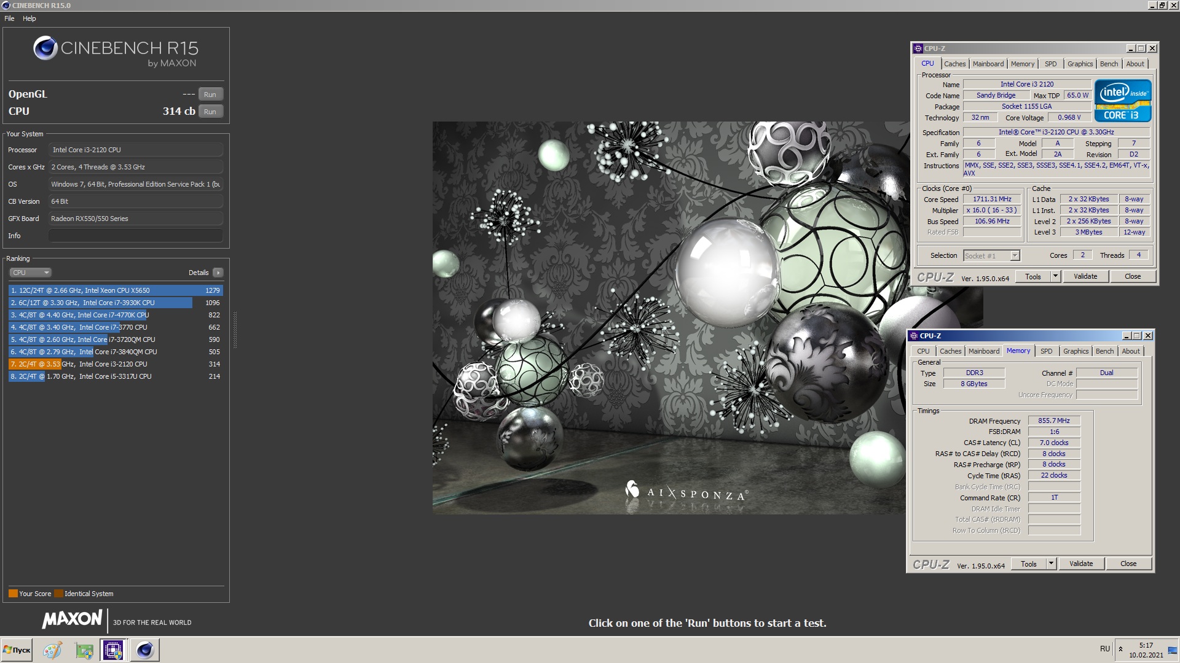Click Validate in lower CPU-Z window
Screen dimensions: 1180x663
tap(1081, 564)
